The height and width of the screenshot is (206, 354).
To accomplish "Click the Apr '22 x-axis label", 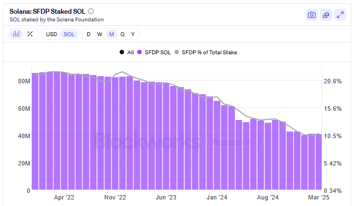I will (64, 197).
